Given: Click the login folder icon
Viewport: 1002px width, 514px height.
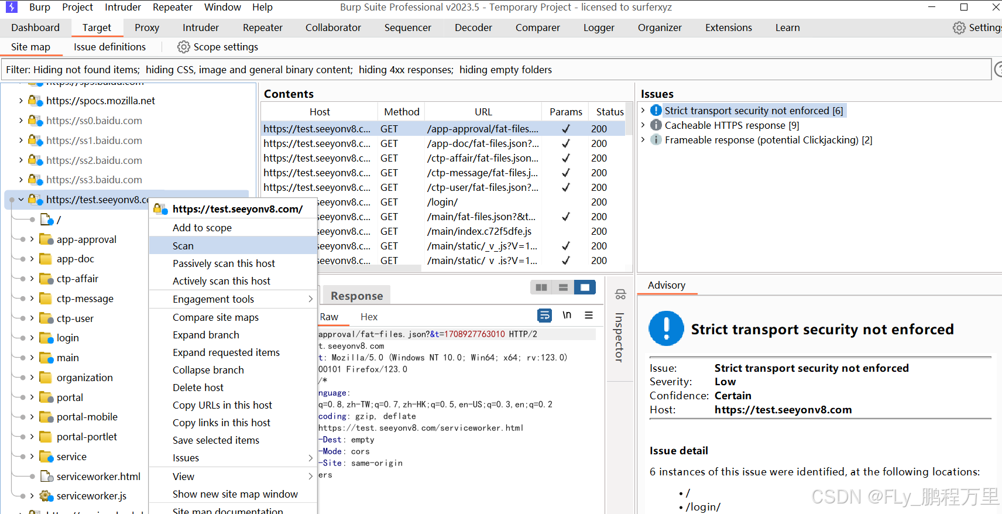Looking at the screenshot, I should (46, 338).
